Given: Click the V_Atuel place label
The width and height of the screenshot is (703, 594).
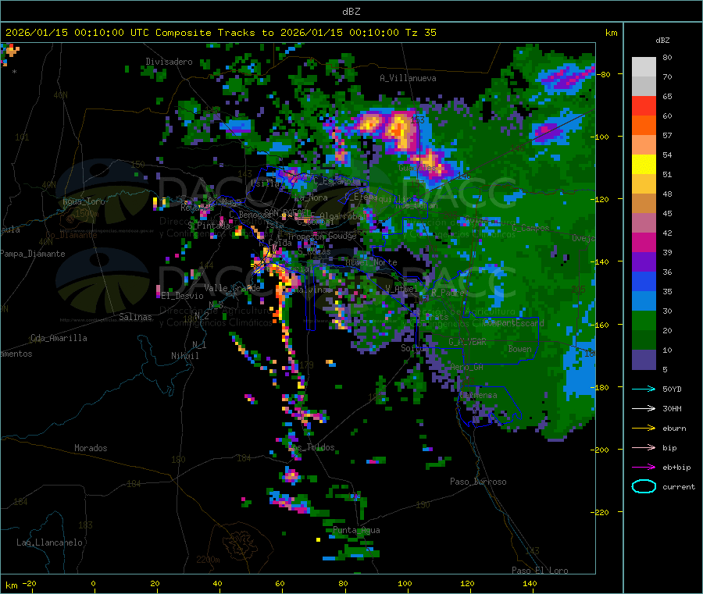Looking at the screenshot, I should (401, 289).
